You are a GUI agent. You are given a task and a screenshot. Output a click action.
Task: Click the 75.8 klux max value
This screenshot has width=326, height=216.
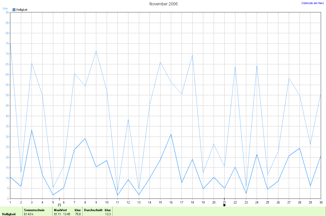[77, 214]
